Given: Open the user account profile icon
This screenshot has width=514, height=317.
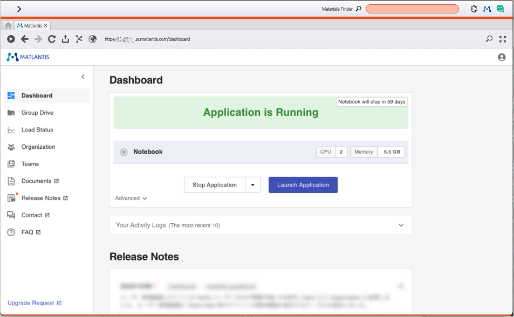Looking at the screenshot, I should [502, 57].
